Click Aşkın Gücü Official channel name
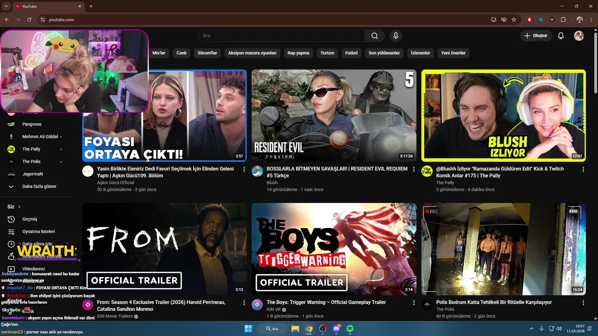 115,183
